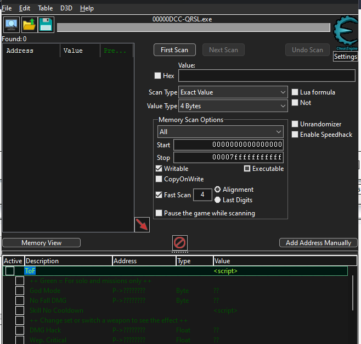
Task: Open Settings under the logo
Action: (x=345, y=57)
